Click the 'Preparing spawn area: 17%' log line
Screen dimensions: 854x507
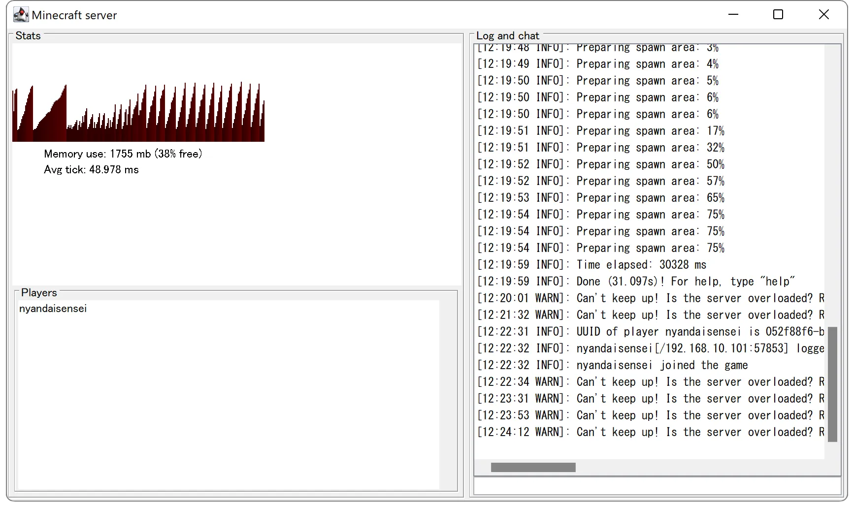tap(601, 131)
